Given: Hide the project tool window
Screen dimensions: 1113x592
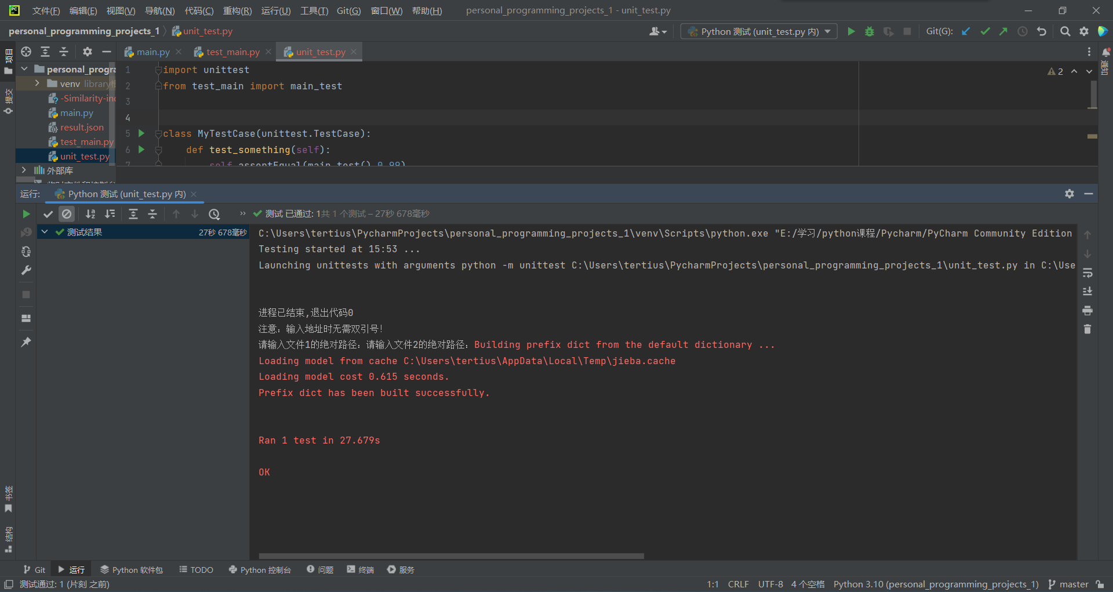Looking at the screenshot, I should click(x=107, y=52).
